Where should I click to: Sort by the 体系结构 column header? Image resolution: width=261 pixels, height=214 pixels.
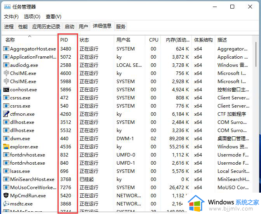[204, 40]
